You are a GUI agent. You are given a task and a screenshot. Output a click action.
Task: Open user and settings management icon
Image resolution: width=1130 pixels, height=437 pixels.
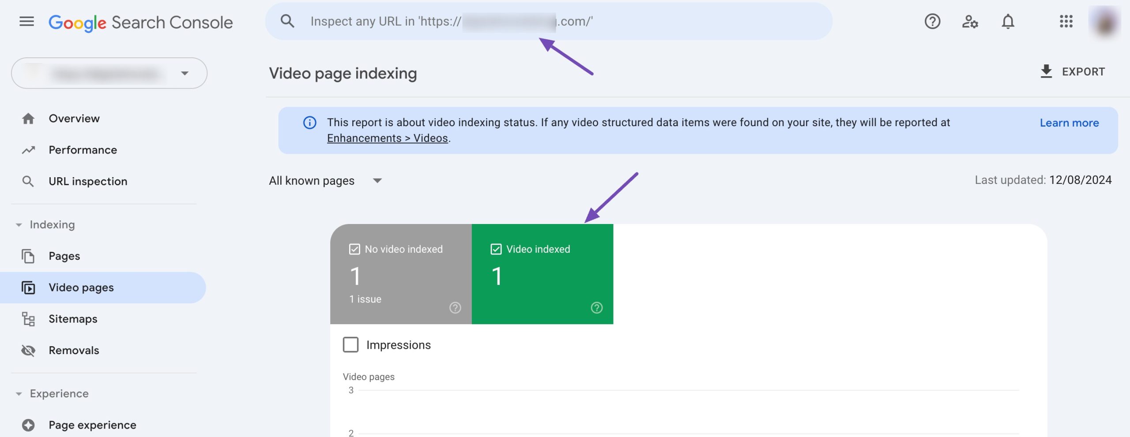tap(970, 21)
